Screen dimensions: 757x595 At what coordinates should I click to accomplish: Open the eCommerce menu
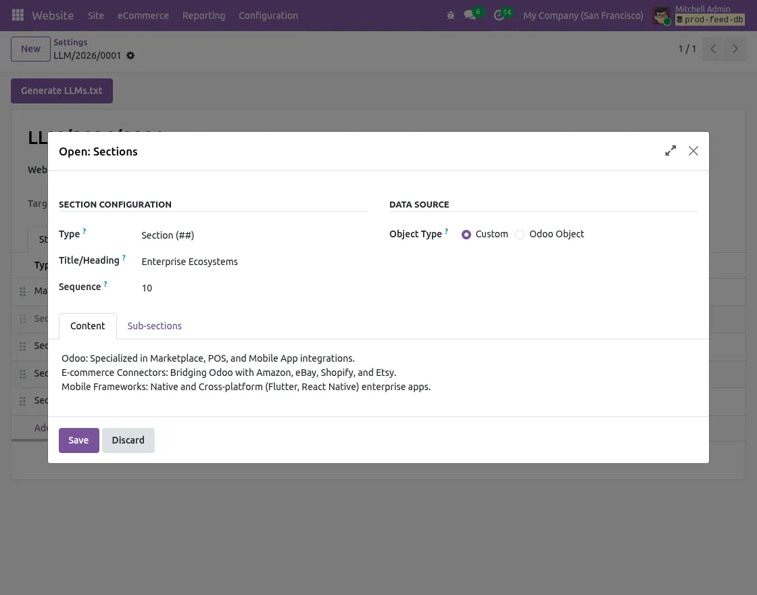[143, 16]
